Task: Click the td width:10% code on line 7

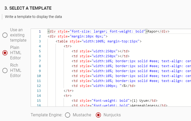Action: (131, 61)
